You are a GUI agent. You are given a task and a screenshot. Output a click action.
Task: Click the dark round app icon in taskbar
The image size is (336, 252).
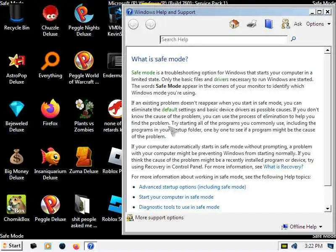coord(62,246)
